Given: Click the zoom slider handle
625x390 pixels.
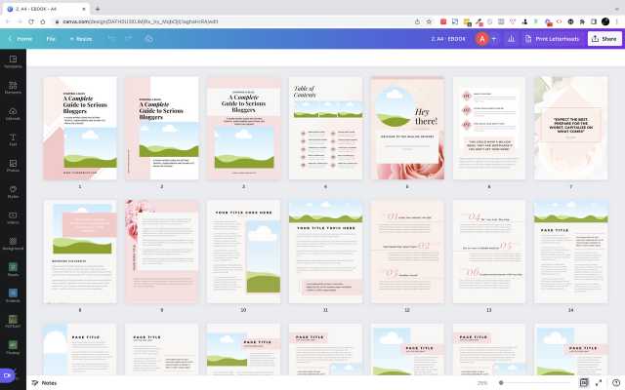Looking at the screenshot, I should click(502, 382).
